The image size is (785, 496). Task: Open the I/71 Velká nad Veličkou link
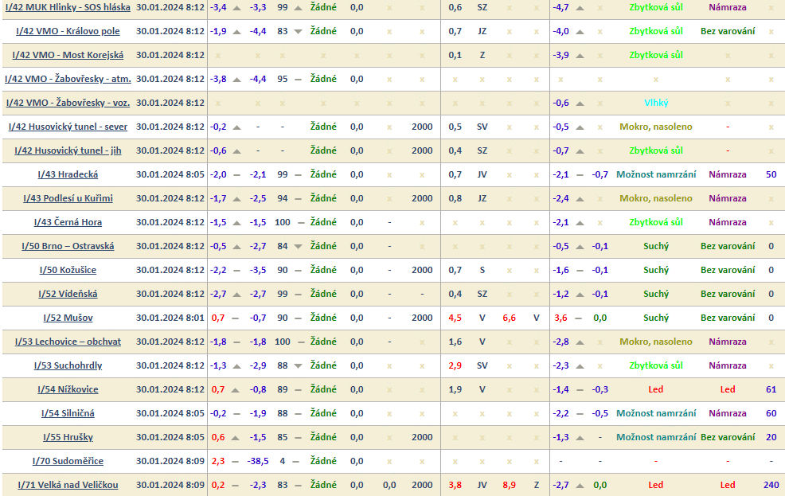[x=68, y=485]
